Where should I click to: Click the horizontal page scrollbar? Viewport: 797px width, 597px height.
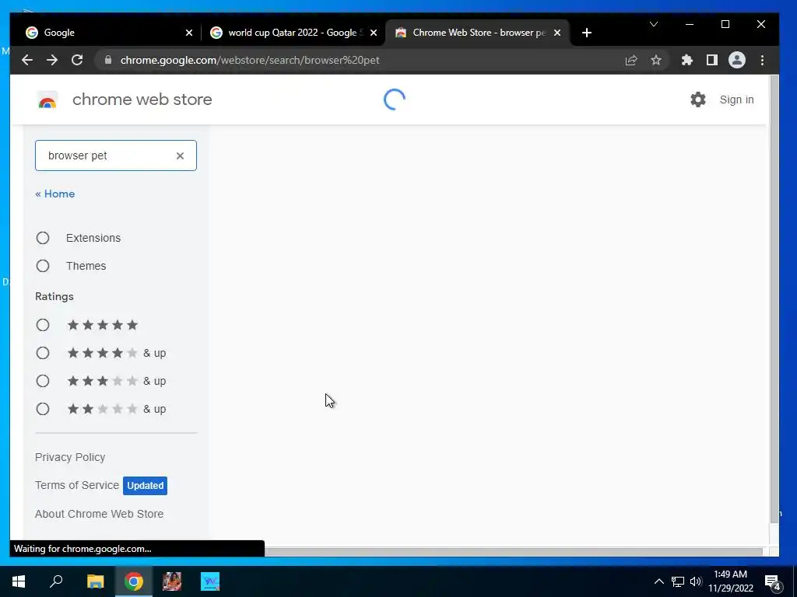pyautogui.click(x=514, y=551)
